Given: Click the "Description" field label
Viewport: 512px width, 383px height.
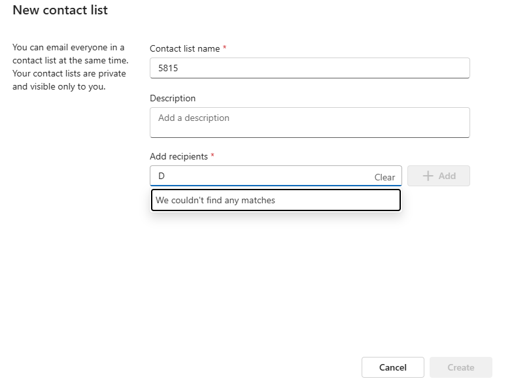Looking at the screenshot, I should tap(173, 98).
